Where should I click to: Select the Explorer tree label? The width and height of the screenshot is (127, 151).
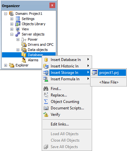22,65
